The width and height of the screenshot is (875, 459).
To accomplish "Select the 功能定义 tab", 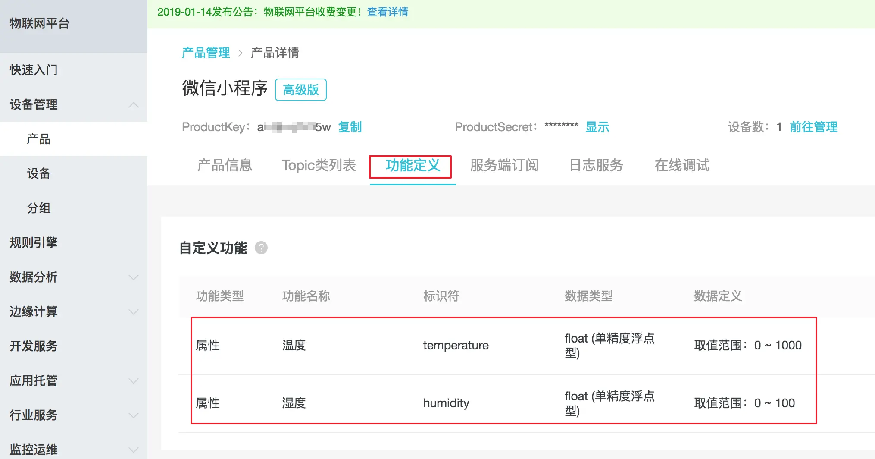I will click(x=412, y=165).
